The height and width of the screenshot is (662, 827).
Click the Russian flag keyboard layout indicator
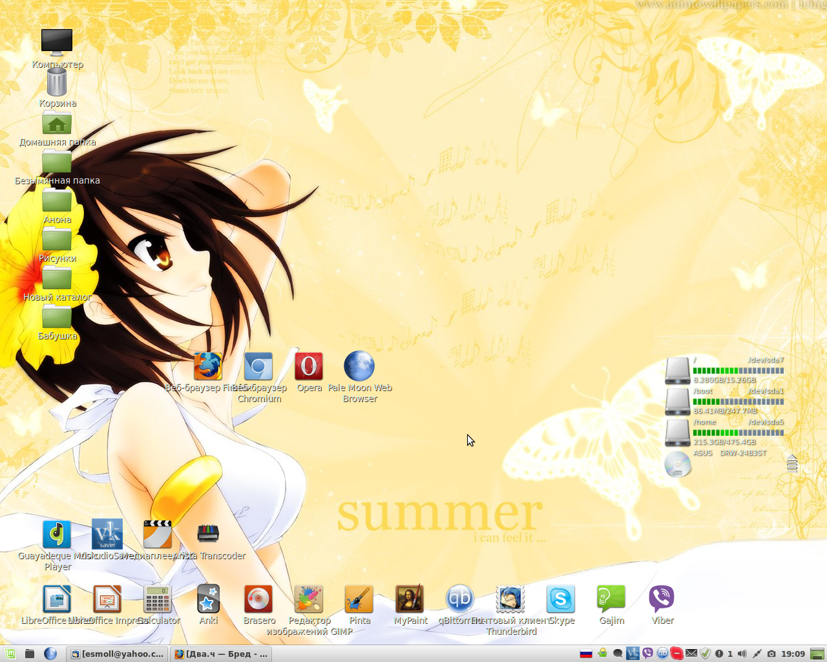(586, 654)
